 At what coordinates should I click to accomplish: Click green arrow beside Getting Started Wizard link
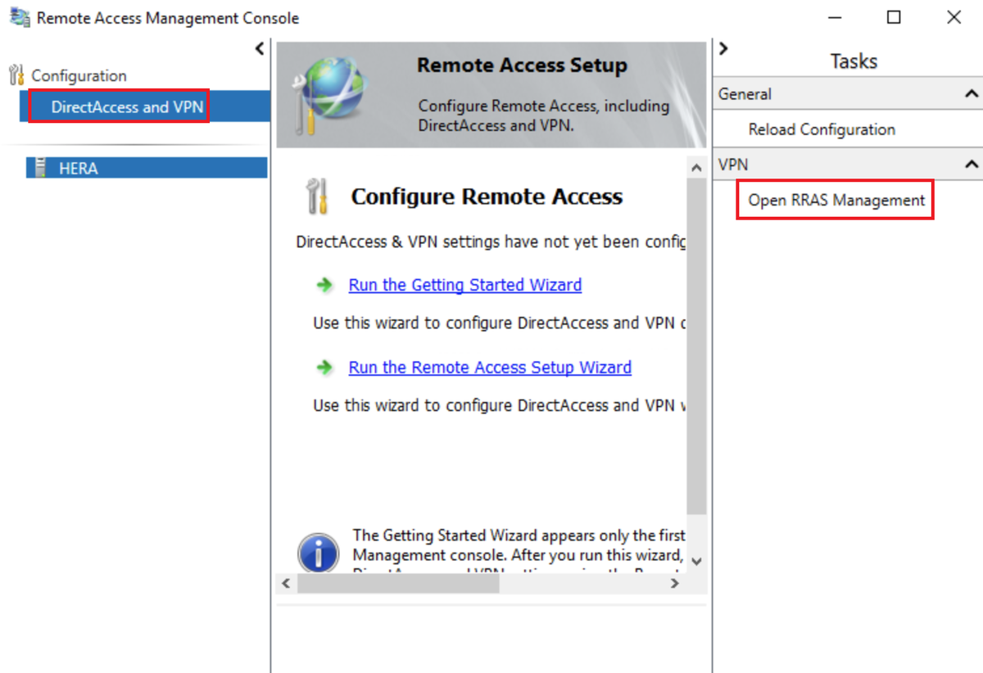324,284
